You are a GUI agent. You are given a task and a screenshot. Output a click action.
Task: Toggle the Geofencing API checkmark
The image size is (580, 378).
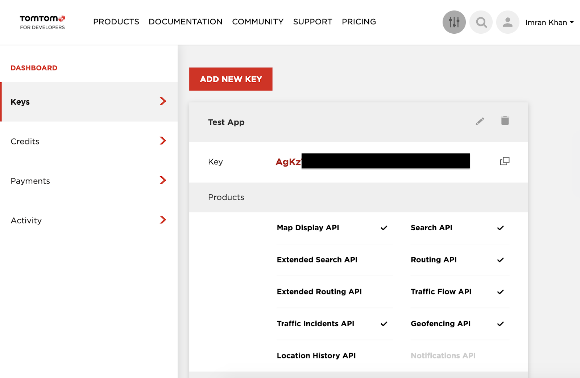click(500, 324)
